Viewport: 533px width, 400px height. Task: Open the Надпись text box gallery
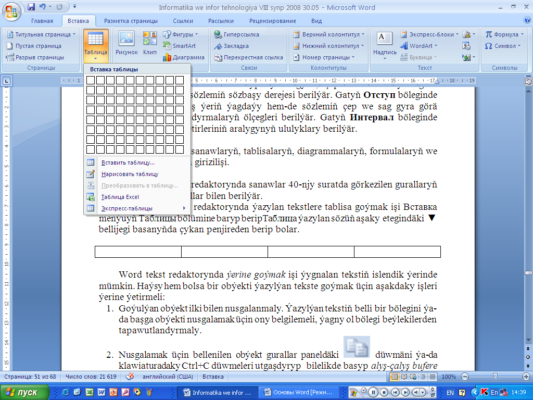tap(385, 46)
